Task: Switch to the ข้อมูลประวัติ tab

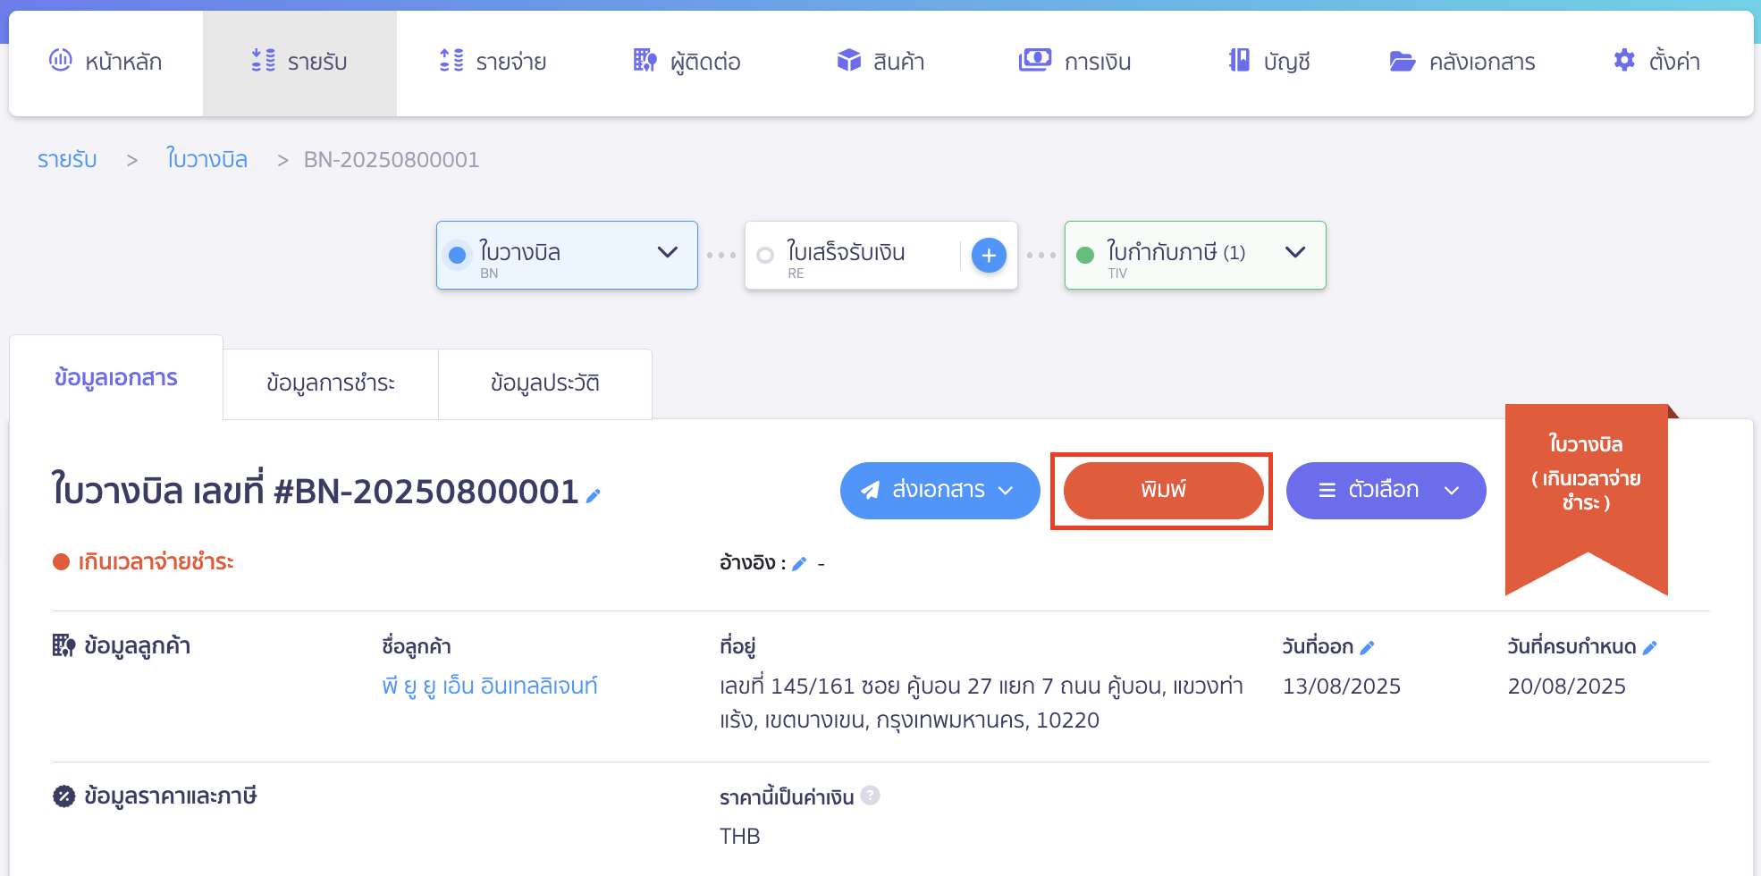Action: click(544, 383)
